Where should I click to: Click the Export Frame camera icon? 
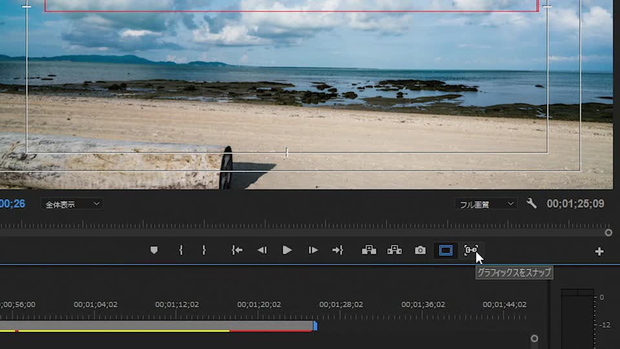point(420,250)
